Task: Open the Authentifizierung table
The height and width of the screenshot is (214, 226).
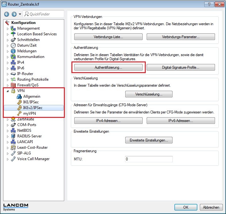Action: coord(108,67)
